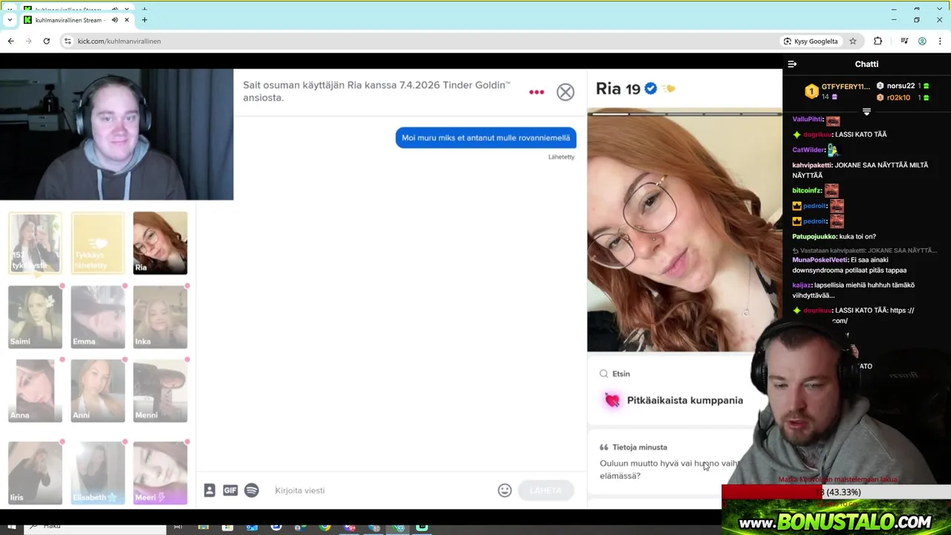Bookmark this page with the star
The height and width of the screenshot is (535, 951).
point(853,41)
